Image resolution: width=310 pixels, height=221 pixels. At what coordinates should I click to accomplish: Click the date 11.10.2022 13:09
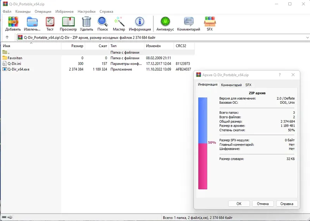pos(158,69)
